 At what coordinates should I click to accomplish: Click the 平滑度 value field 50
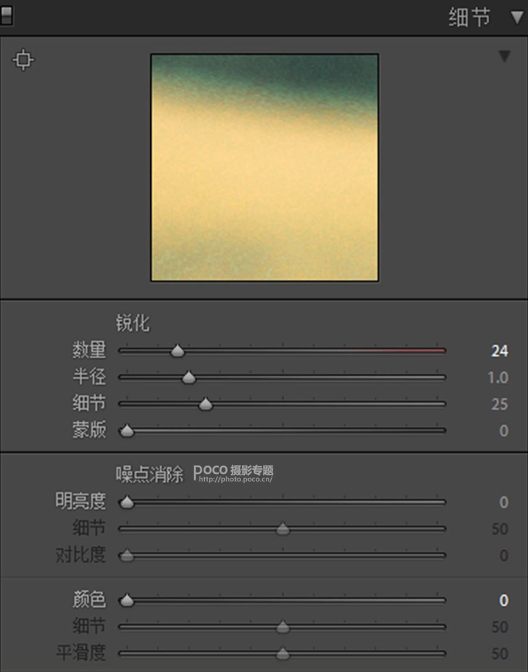[x=500, y=654]
